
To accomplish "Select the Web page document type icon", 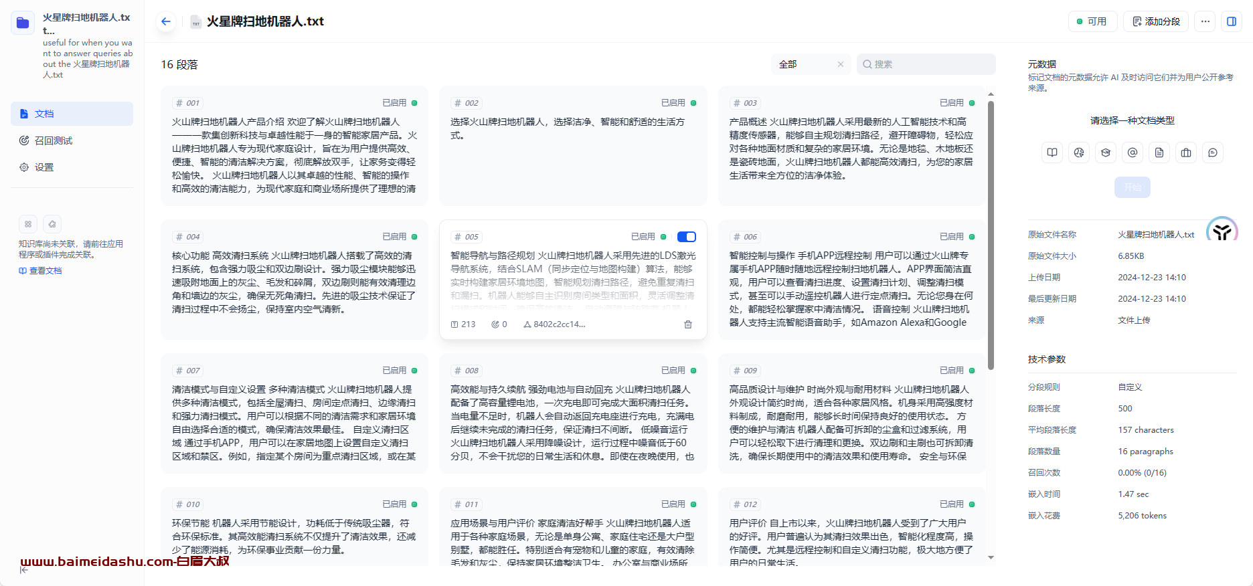I will (1079, 153).
